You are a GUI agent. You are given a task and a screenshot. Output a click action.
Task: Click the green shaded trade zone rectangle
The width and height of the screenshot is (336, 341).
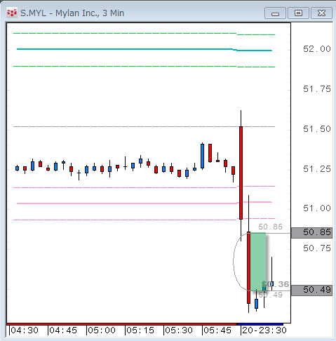tap(258, 262)
